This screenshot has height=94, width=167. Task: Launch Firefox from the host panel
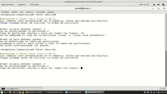click(x=14, y=92)
